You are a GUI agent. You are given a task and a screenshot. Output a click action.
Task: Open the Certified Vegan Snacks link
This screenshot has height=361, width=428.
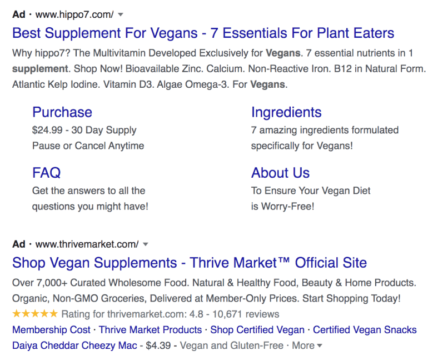coord(365,330)
